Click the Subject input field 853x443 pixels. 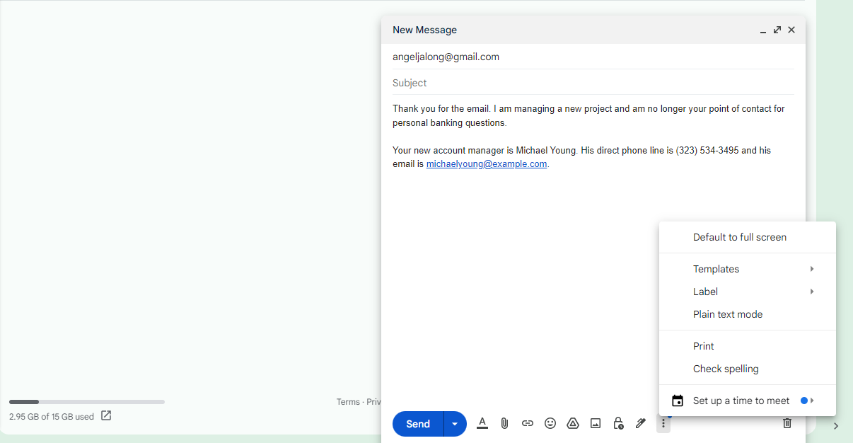pos(593,83)
